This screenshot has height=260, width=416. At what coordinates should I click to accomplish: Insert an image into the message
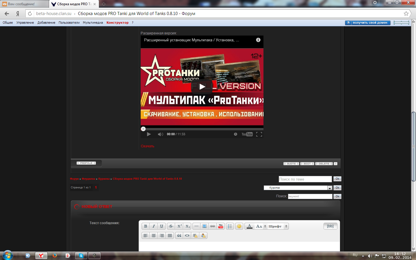coord(205,226)
